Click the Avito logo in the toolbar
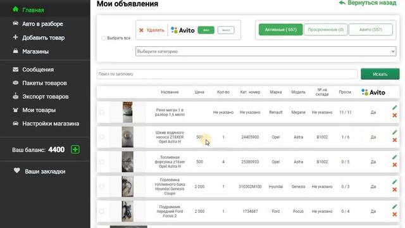 click(x=183, y=30)
